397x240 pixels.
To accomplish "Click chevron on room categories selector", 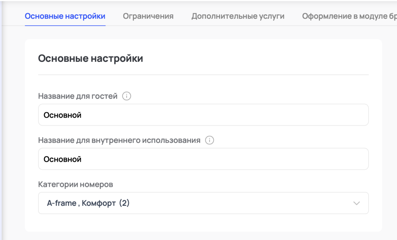I will click(x=356, y=203).
